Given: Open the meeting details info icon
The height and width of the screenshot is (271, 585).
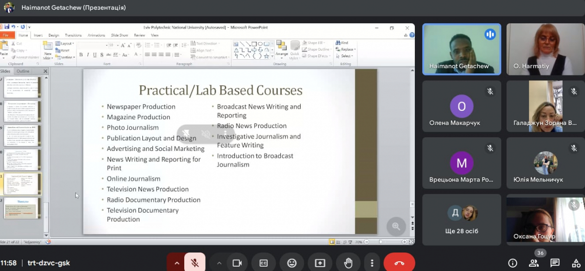Looking at the screenshot, I should tap(512, 263).
